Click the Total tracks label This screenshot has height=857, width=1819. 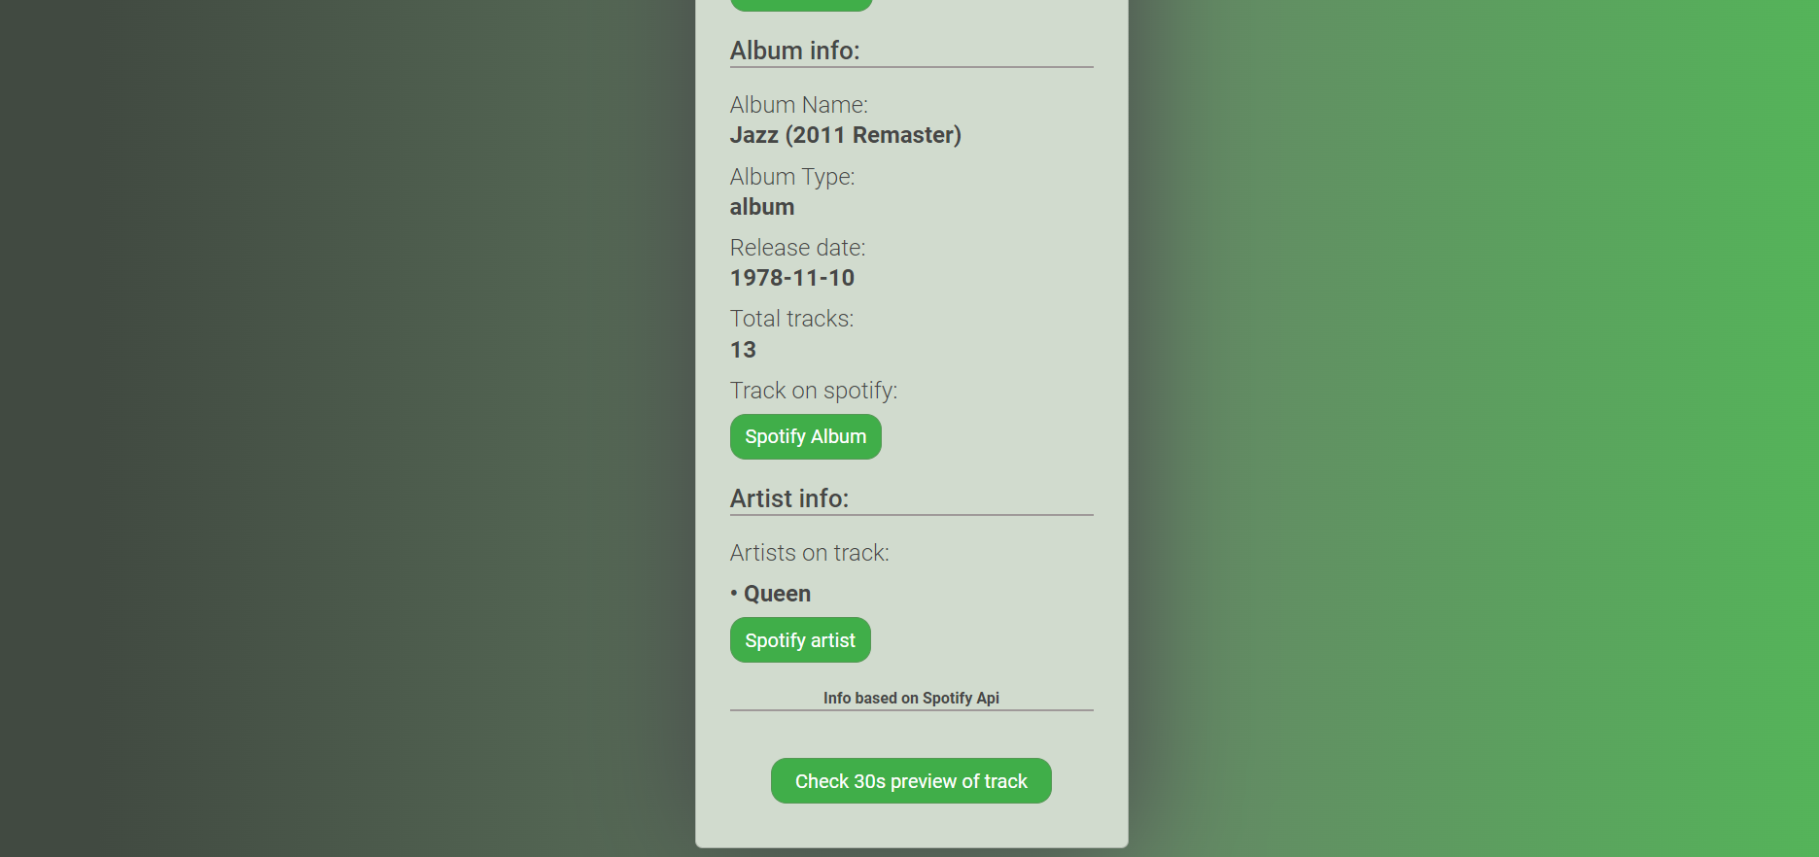tap(790, 318)
